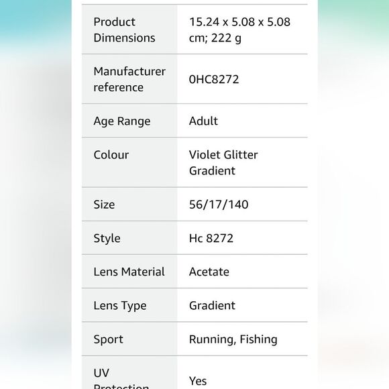Click the Gradient lens type value
The image size is (389, 389).
212,306
